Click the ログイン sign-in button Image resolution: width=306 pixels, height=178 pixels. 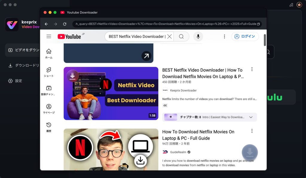245,36
